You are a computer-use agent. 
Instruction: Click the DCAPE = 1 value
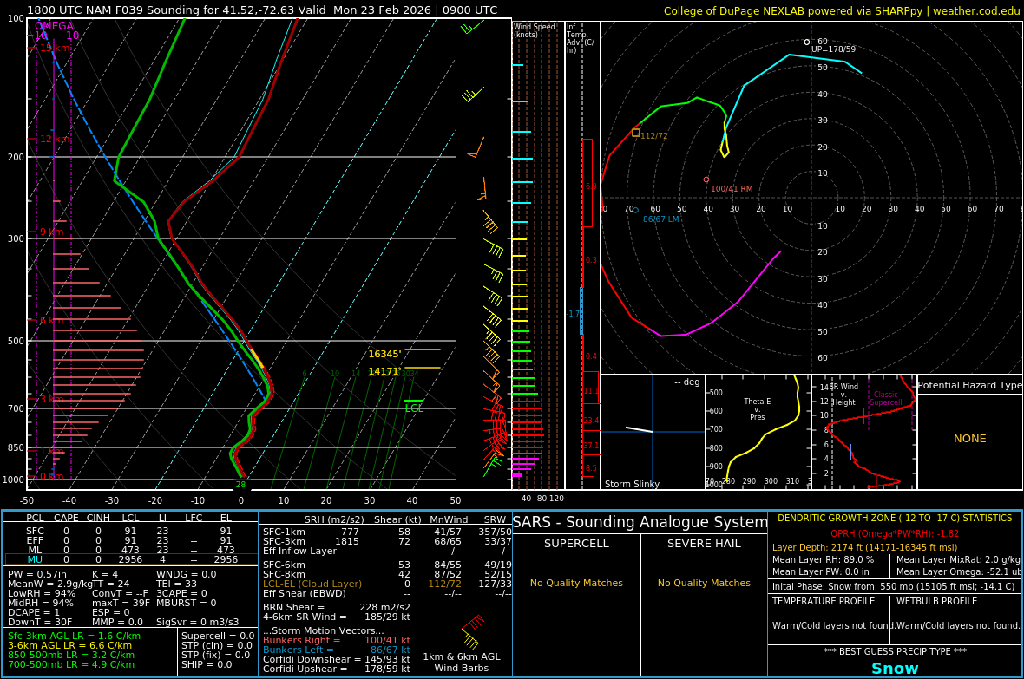(34, 612)
